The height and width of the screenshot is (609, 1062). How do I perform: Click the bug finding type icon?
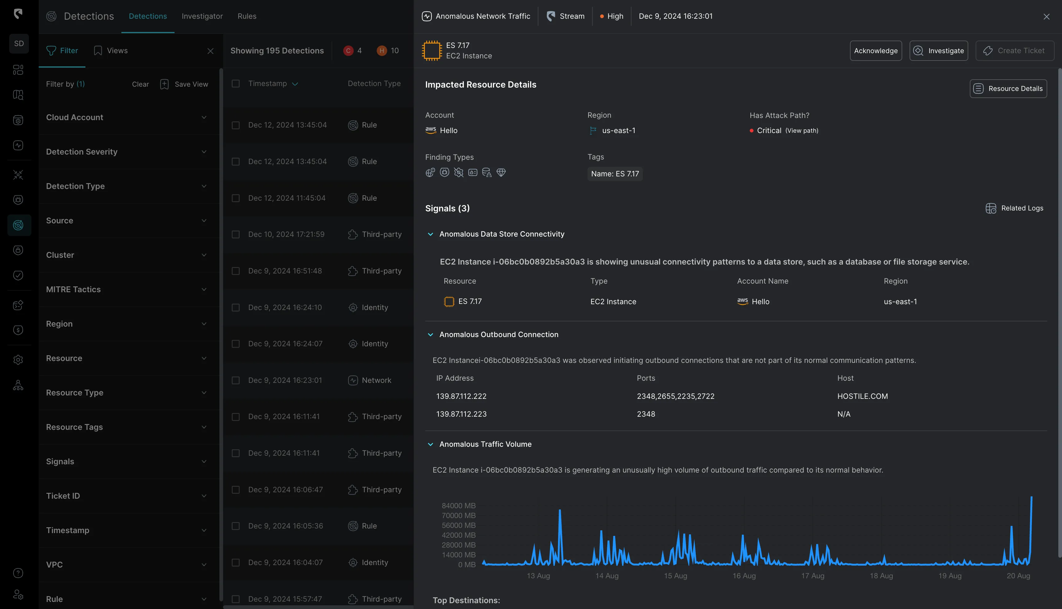(444, 172)
